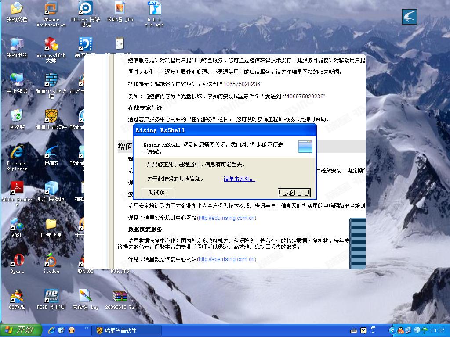Click the window icon in RsShell dialog
The width and height of the screenshot is (450, 337).
click(305, 147)
